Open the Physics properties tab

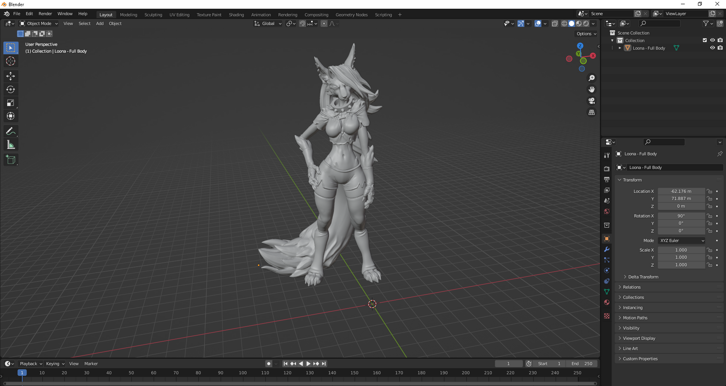(607, 270)
